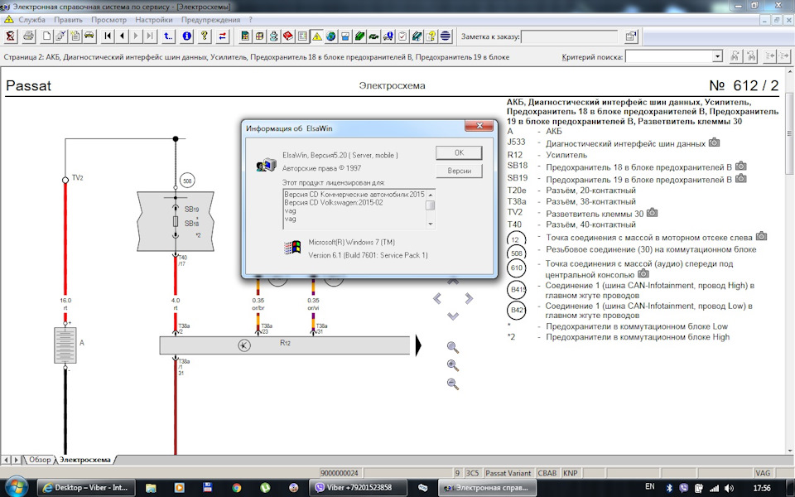Click the blue info icon in toolbar
Screen dimensions: 795x497
click(x=187, y=36)
